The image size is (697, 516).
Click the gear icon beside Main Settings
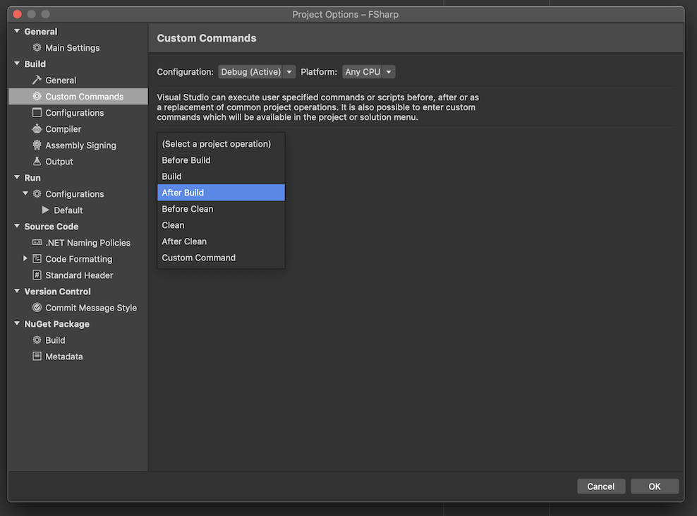(37, 47)
